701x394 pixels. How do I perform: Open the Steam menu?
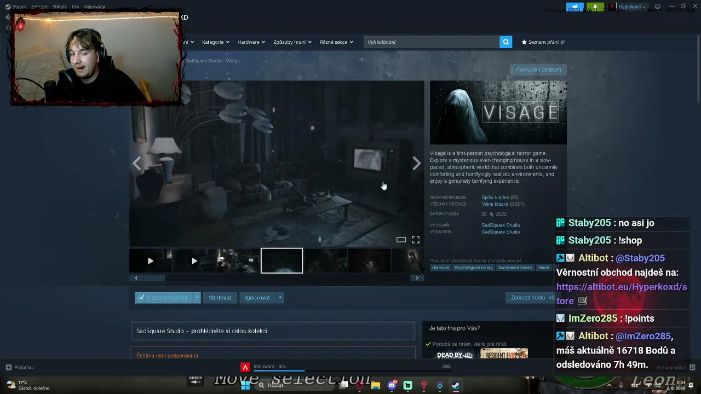pos(19,7)
